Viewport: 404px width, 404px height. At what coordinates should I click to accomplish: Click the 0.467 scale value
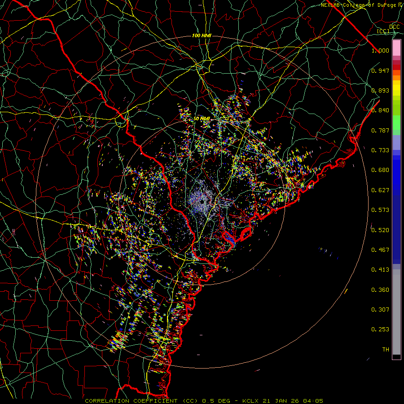380,250
